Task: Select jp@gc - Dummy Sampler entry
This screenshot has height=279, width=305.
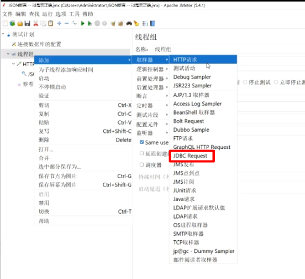Action: click(203, 251)
